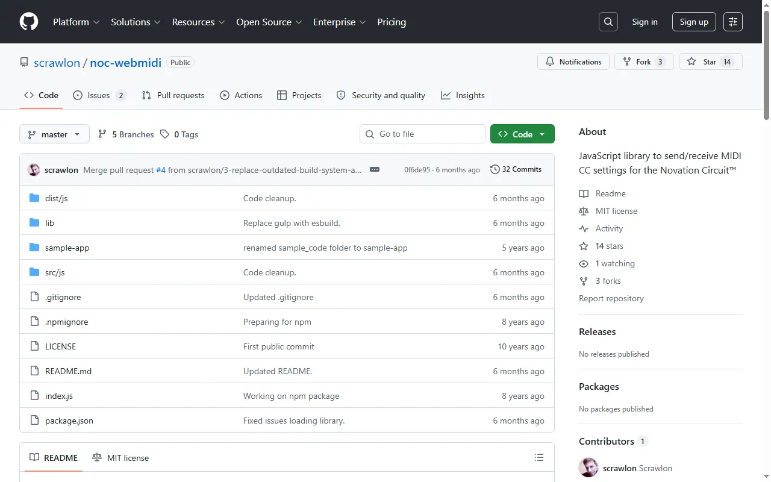Image resolution: width=771 pixels, height=482 pixels.
Task: Open the Releases heading link
Action: point(597,331)
